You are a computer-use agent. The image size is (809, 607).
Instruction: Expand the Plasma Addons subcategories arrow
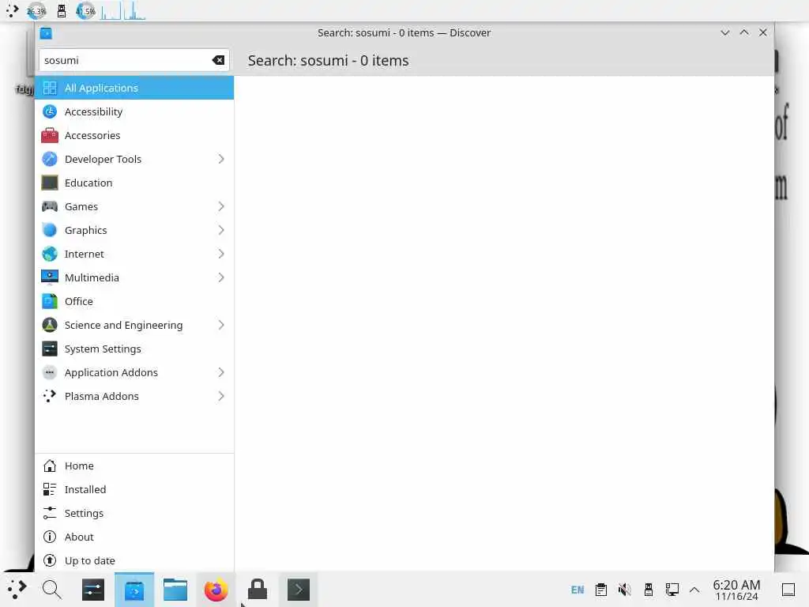click(221, 397)
